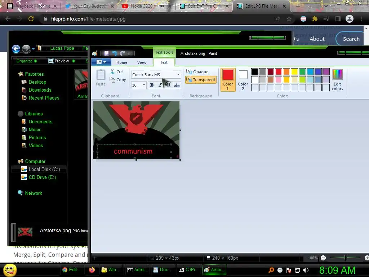Reload the Chrome page

(x=31, y=19)
